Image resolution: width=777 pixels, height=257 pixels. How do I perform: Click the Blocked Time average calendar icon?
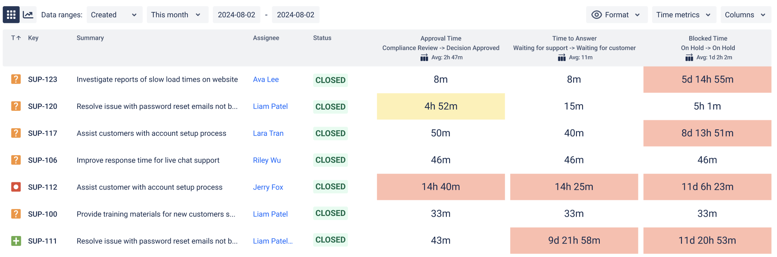click(x=689, y=58)
